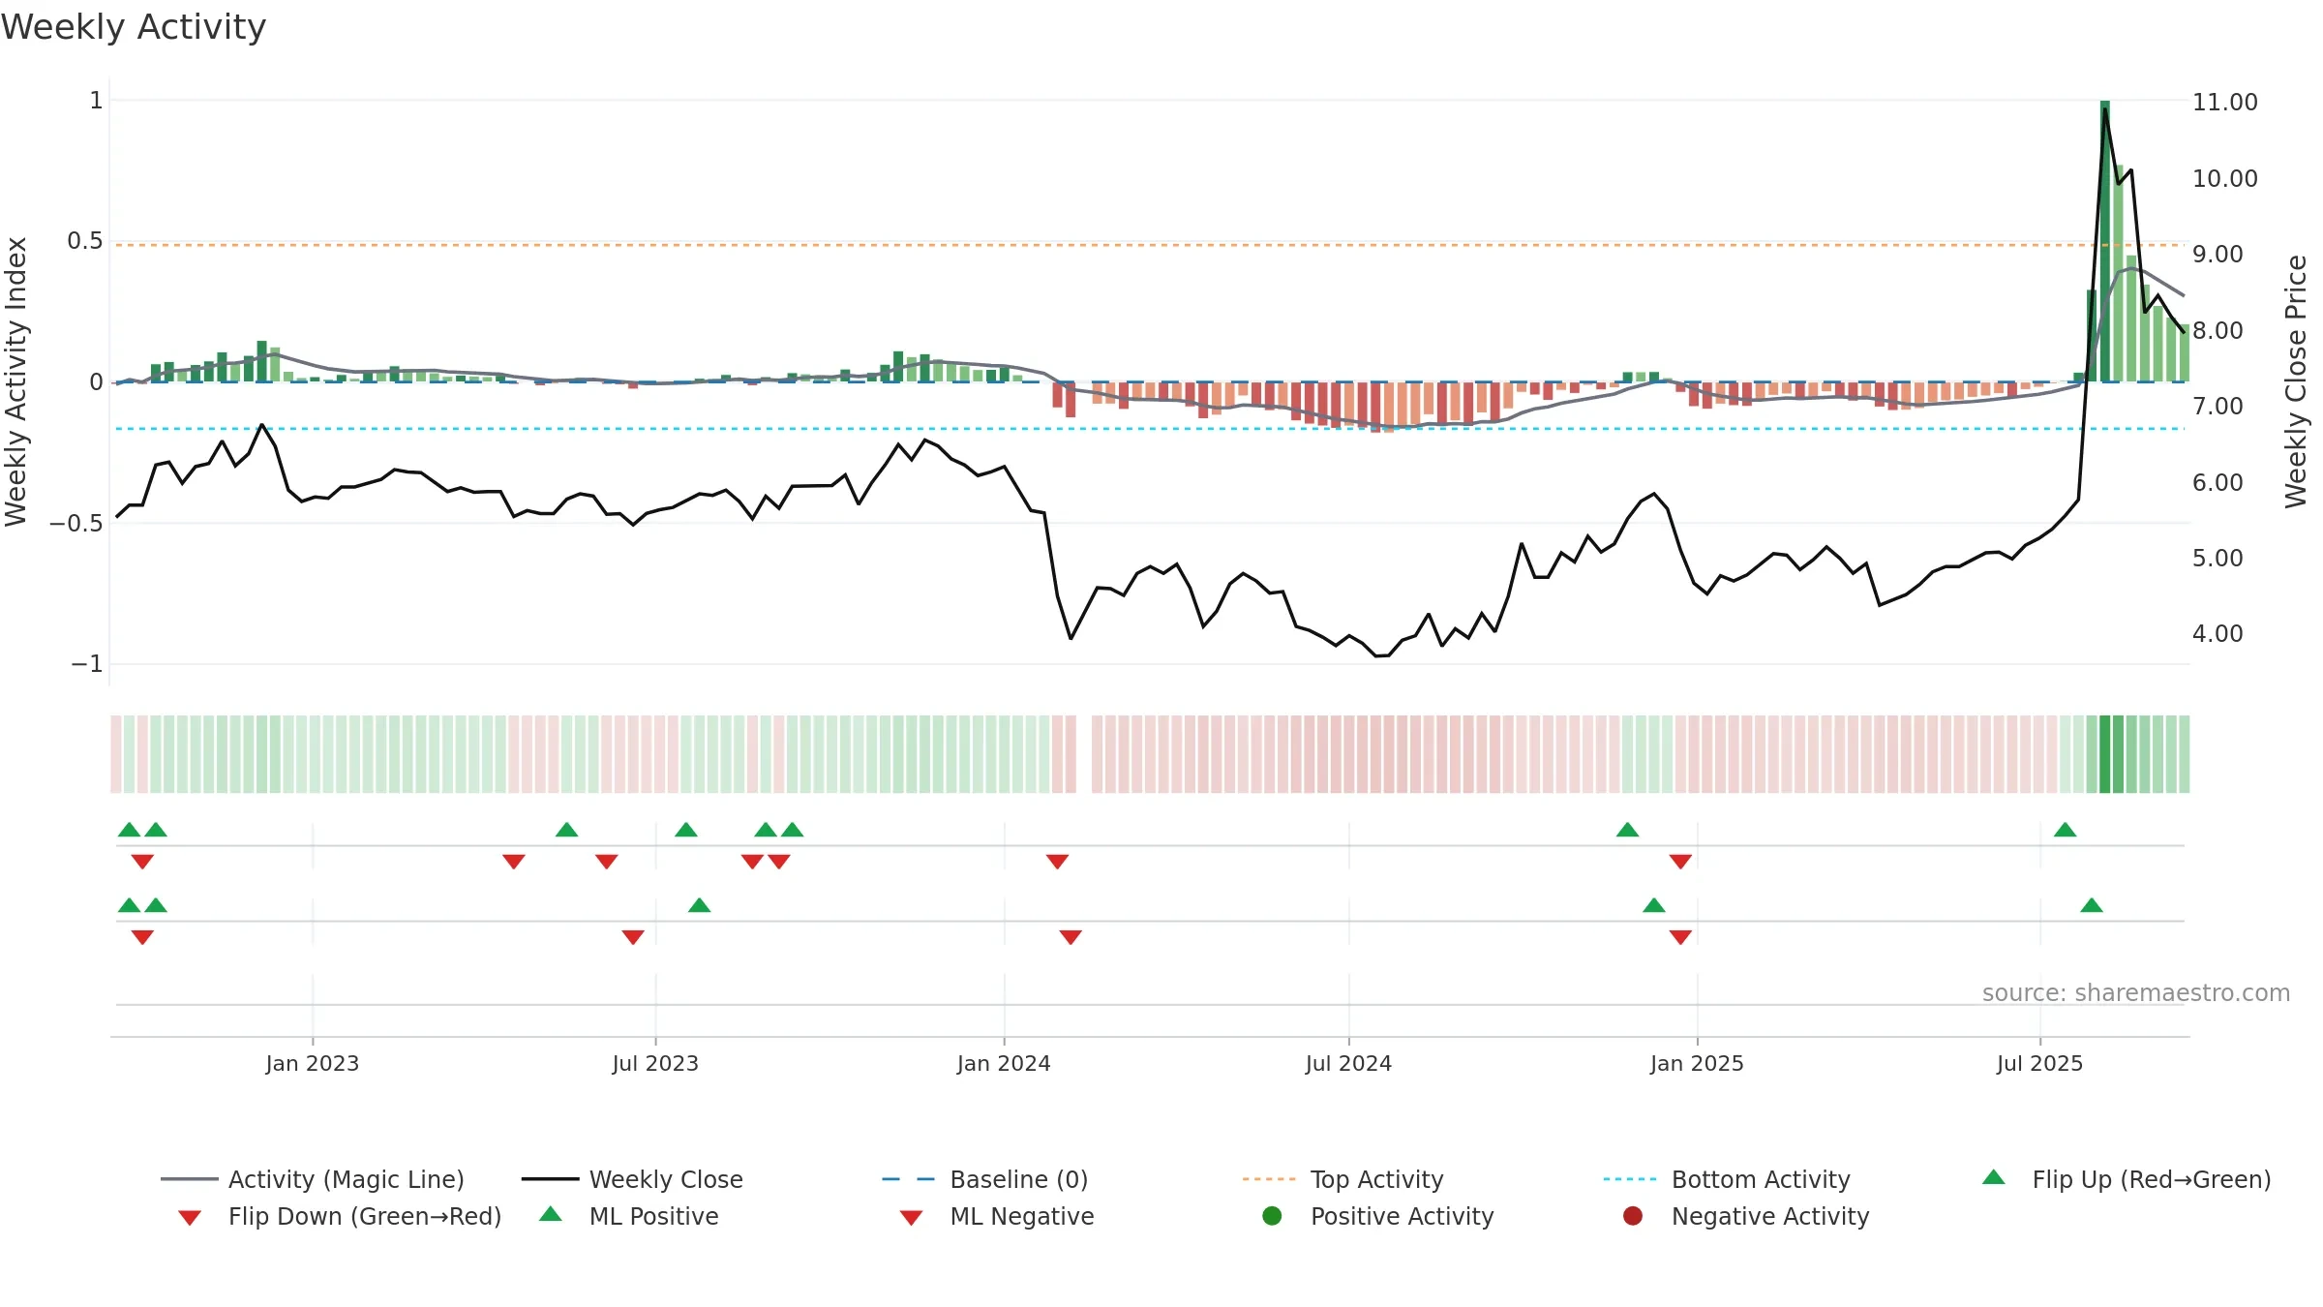Click the Weekly Activity chart title
The image size is (2323, 1307).
point(134,27)
